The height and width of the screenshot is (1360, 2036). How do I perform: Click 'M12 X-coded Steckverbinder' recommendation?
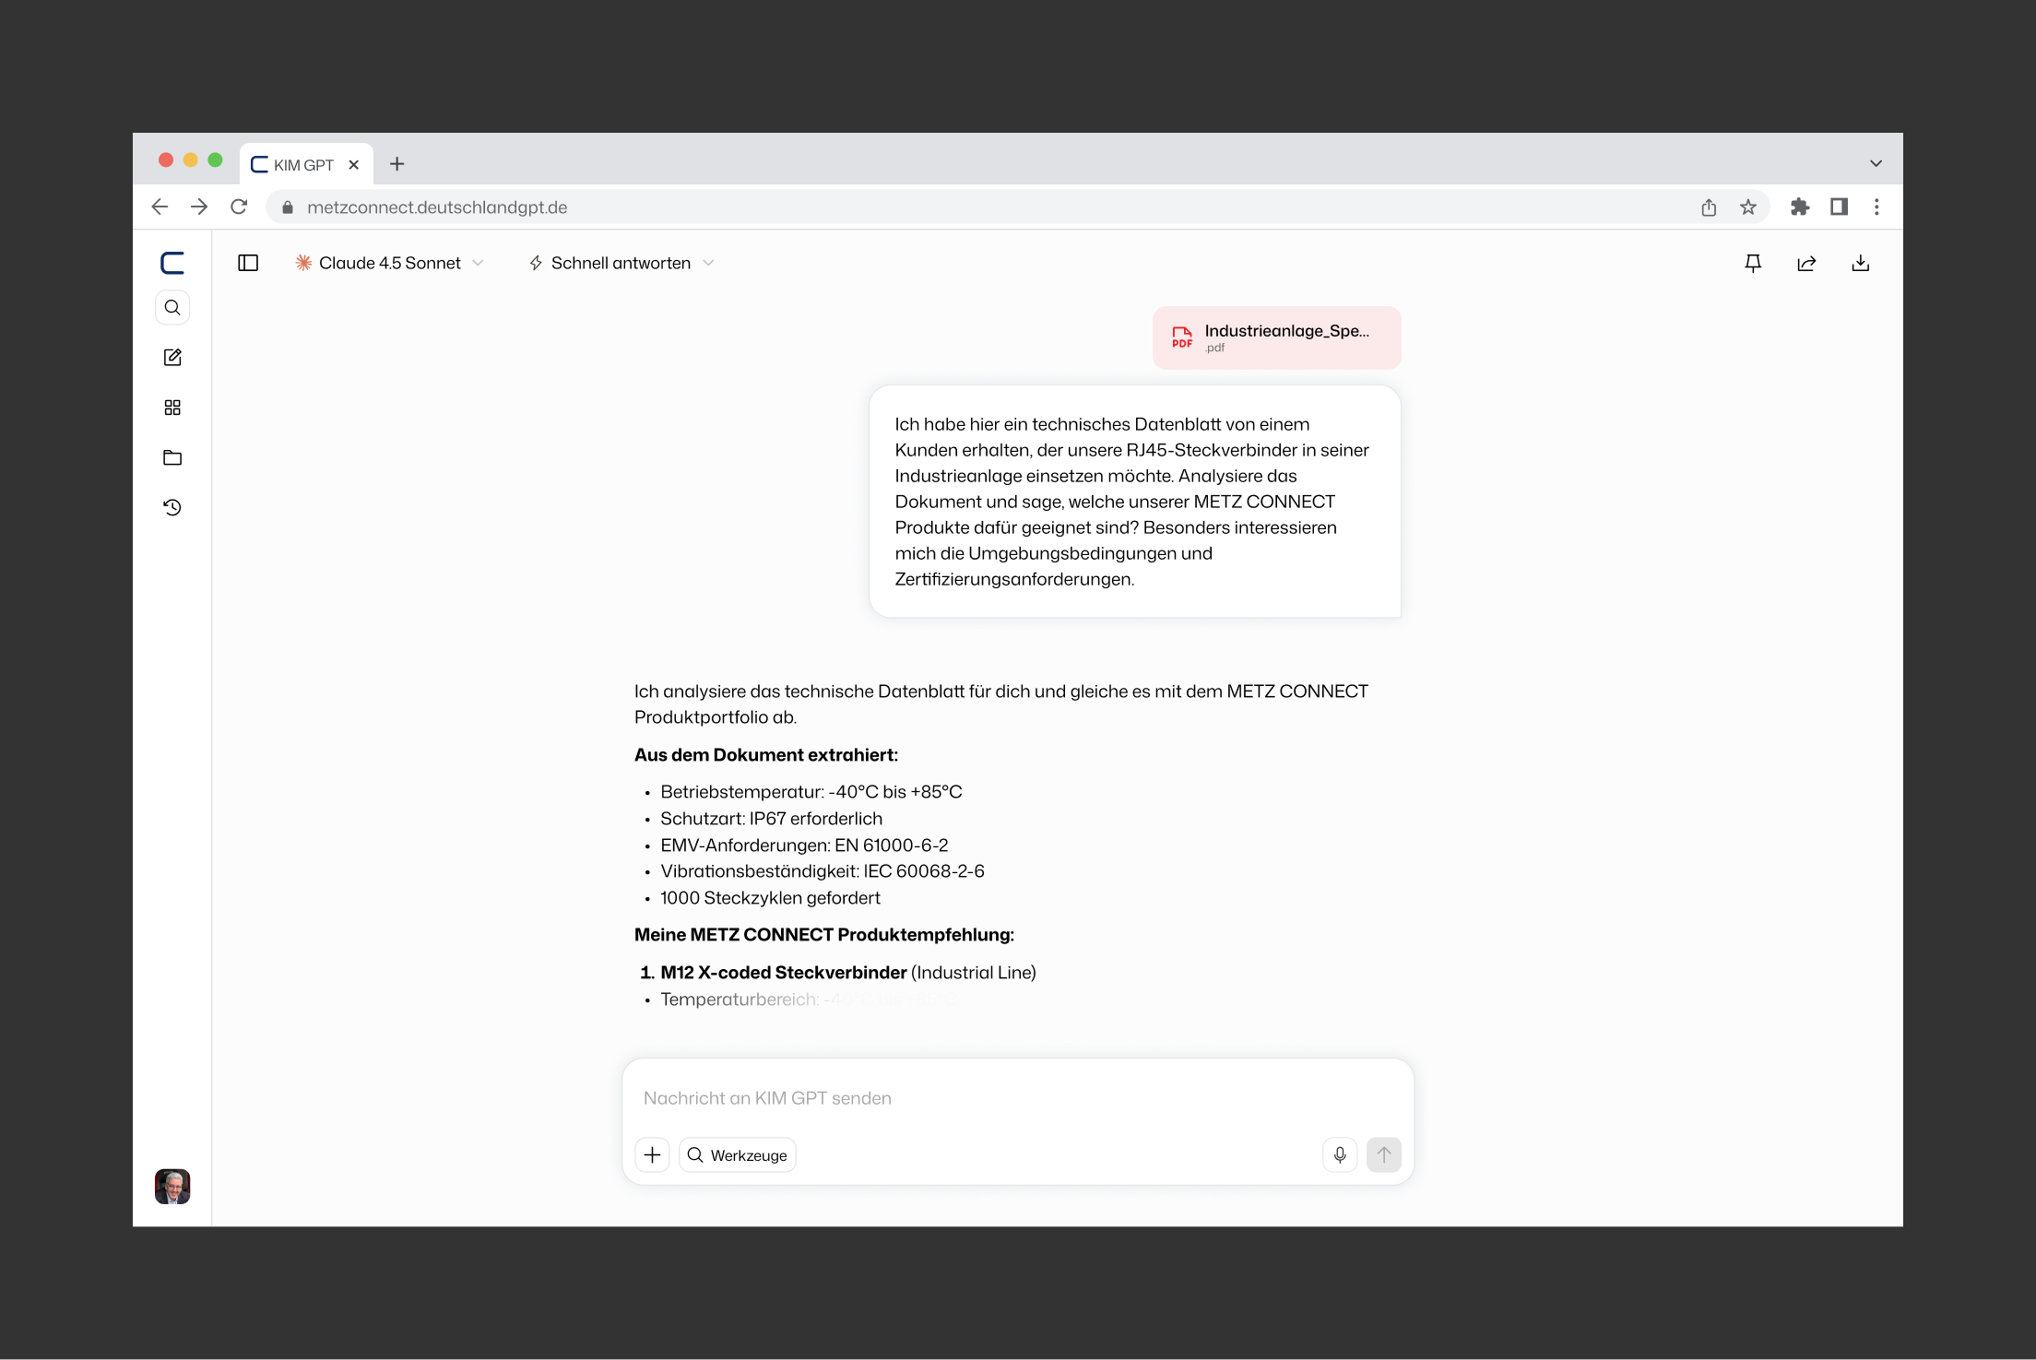[x=784, y=973]
